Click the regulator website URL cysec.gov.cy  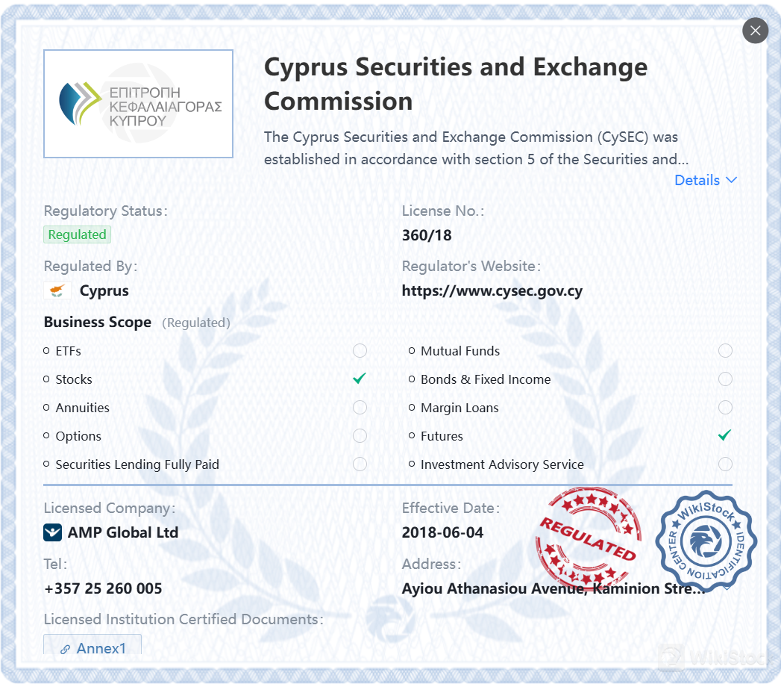pos(492,290)
